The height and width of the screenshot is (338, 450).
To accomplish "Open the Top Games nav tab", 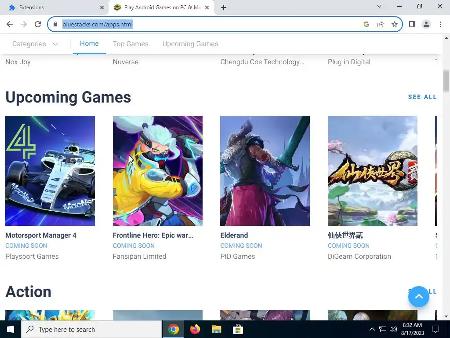I will pyautogui.click(x=131, y=44).
